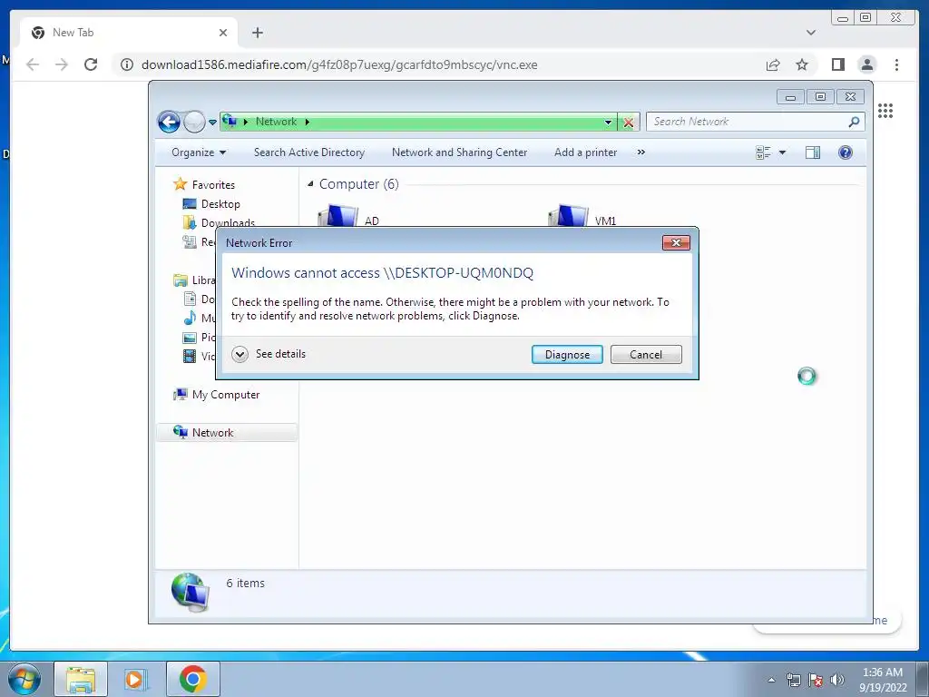This screenshot has height=697, width=929.
Task: Toggle the preview pane
Action: tap(813, 152)
